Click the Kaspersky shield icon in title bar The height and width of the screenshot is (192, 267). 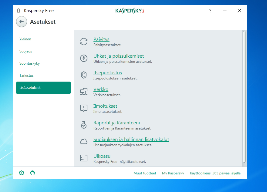pyautogui.click(x=19, y=11)
